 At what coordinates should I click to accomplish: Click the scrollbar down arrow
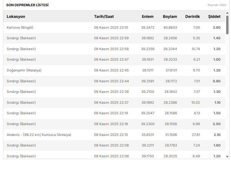(227, 157)
